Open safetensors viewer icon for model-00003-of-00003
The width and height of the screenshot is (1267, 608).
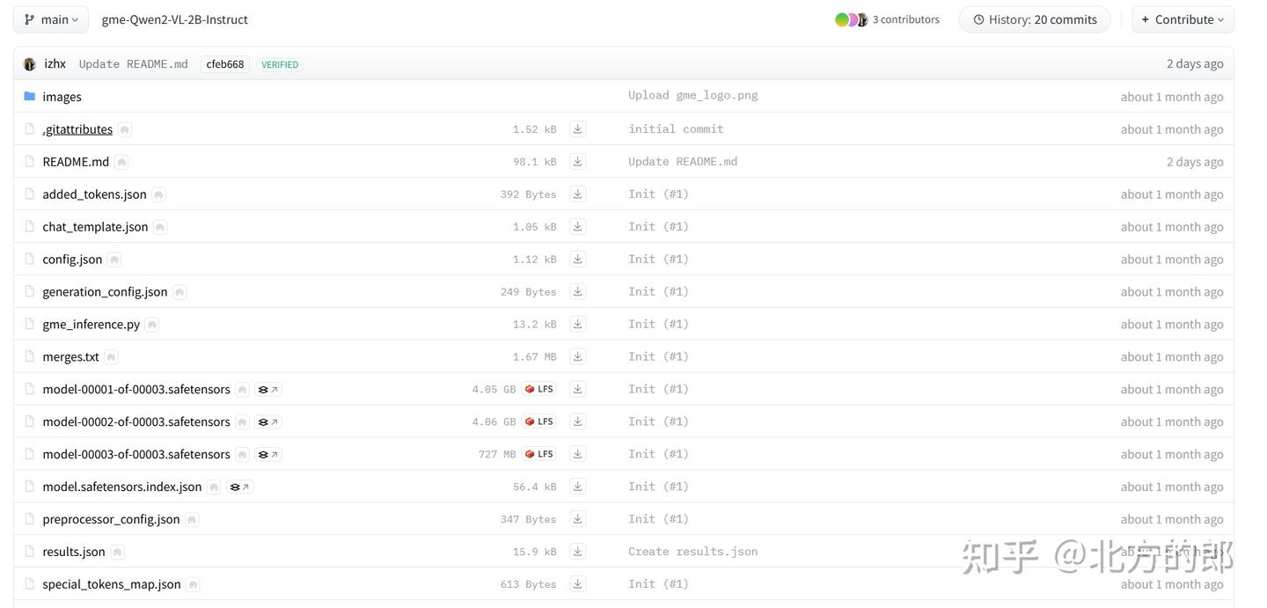point(267,455)
